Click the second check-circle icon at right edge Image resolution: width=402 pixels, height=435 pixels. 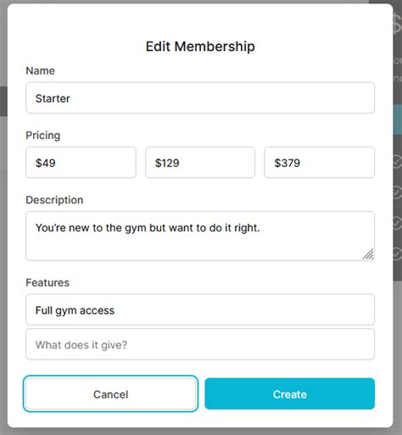coord(398,192)
